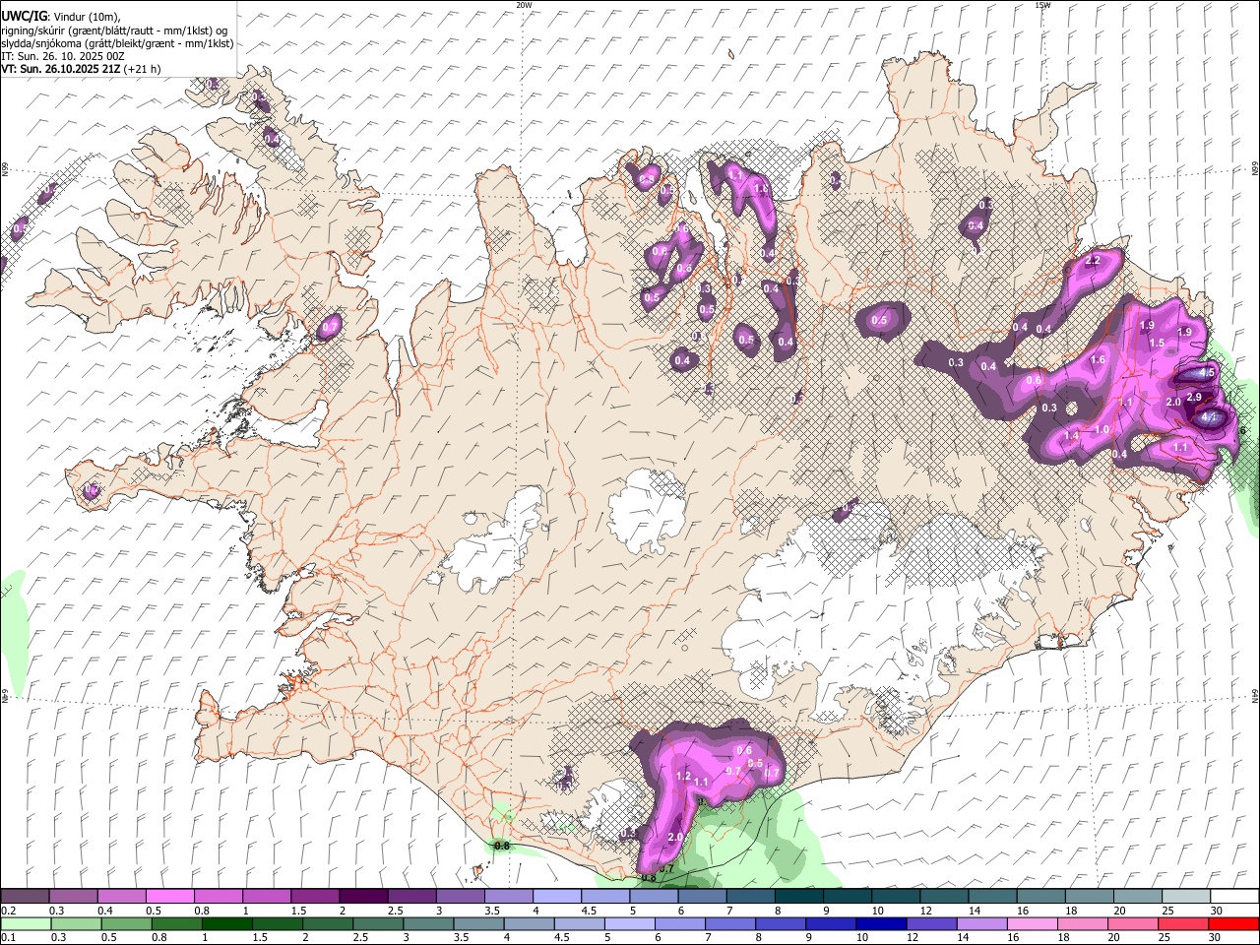The height and width of the screenshot is (945, 1260).
Task: Click lower legend darkest green swatch 1 to 1.5
Action: pos(226,923)
